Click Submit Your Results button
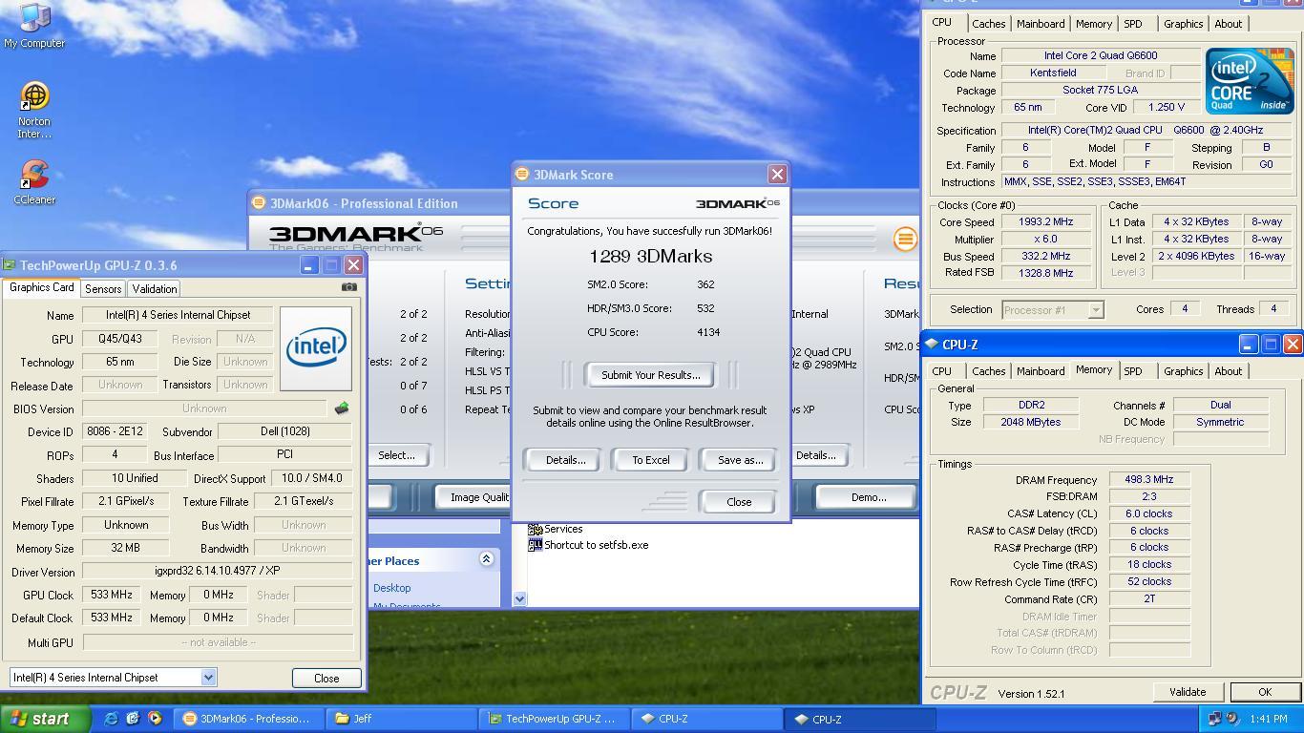The height and width of the screenshot is (733, 1304). click(x=651, y=375)
